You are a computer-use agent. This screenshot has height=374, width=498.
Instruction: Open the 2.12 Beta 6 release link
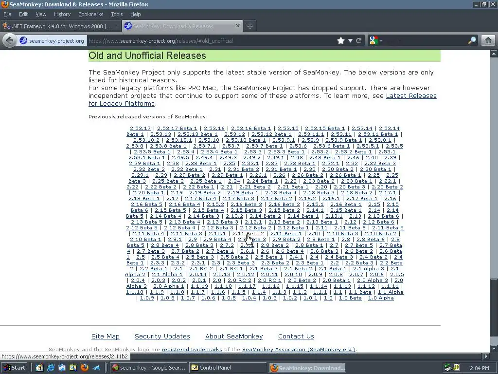point(378,222)
